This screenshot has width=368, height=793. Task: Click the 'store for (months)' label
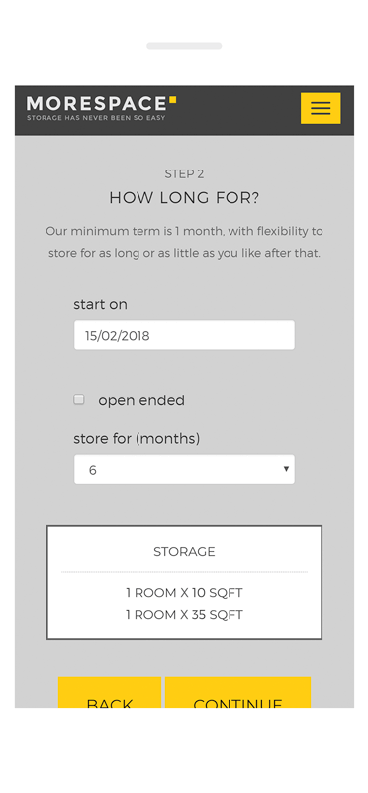click(137, 439)
